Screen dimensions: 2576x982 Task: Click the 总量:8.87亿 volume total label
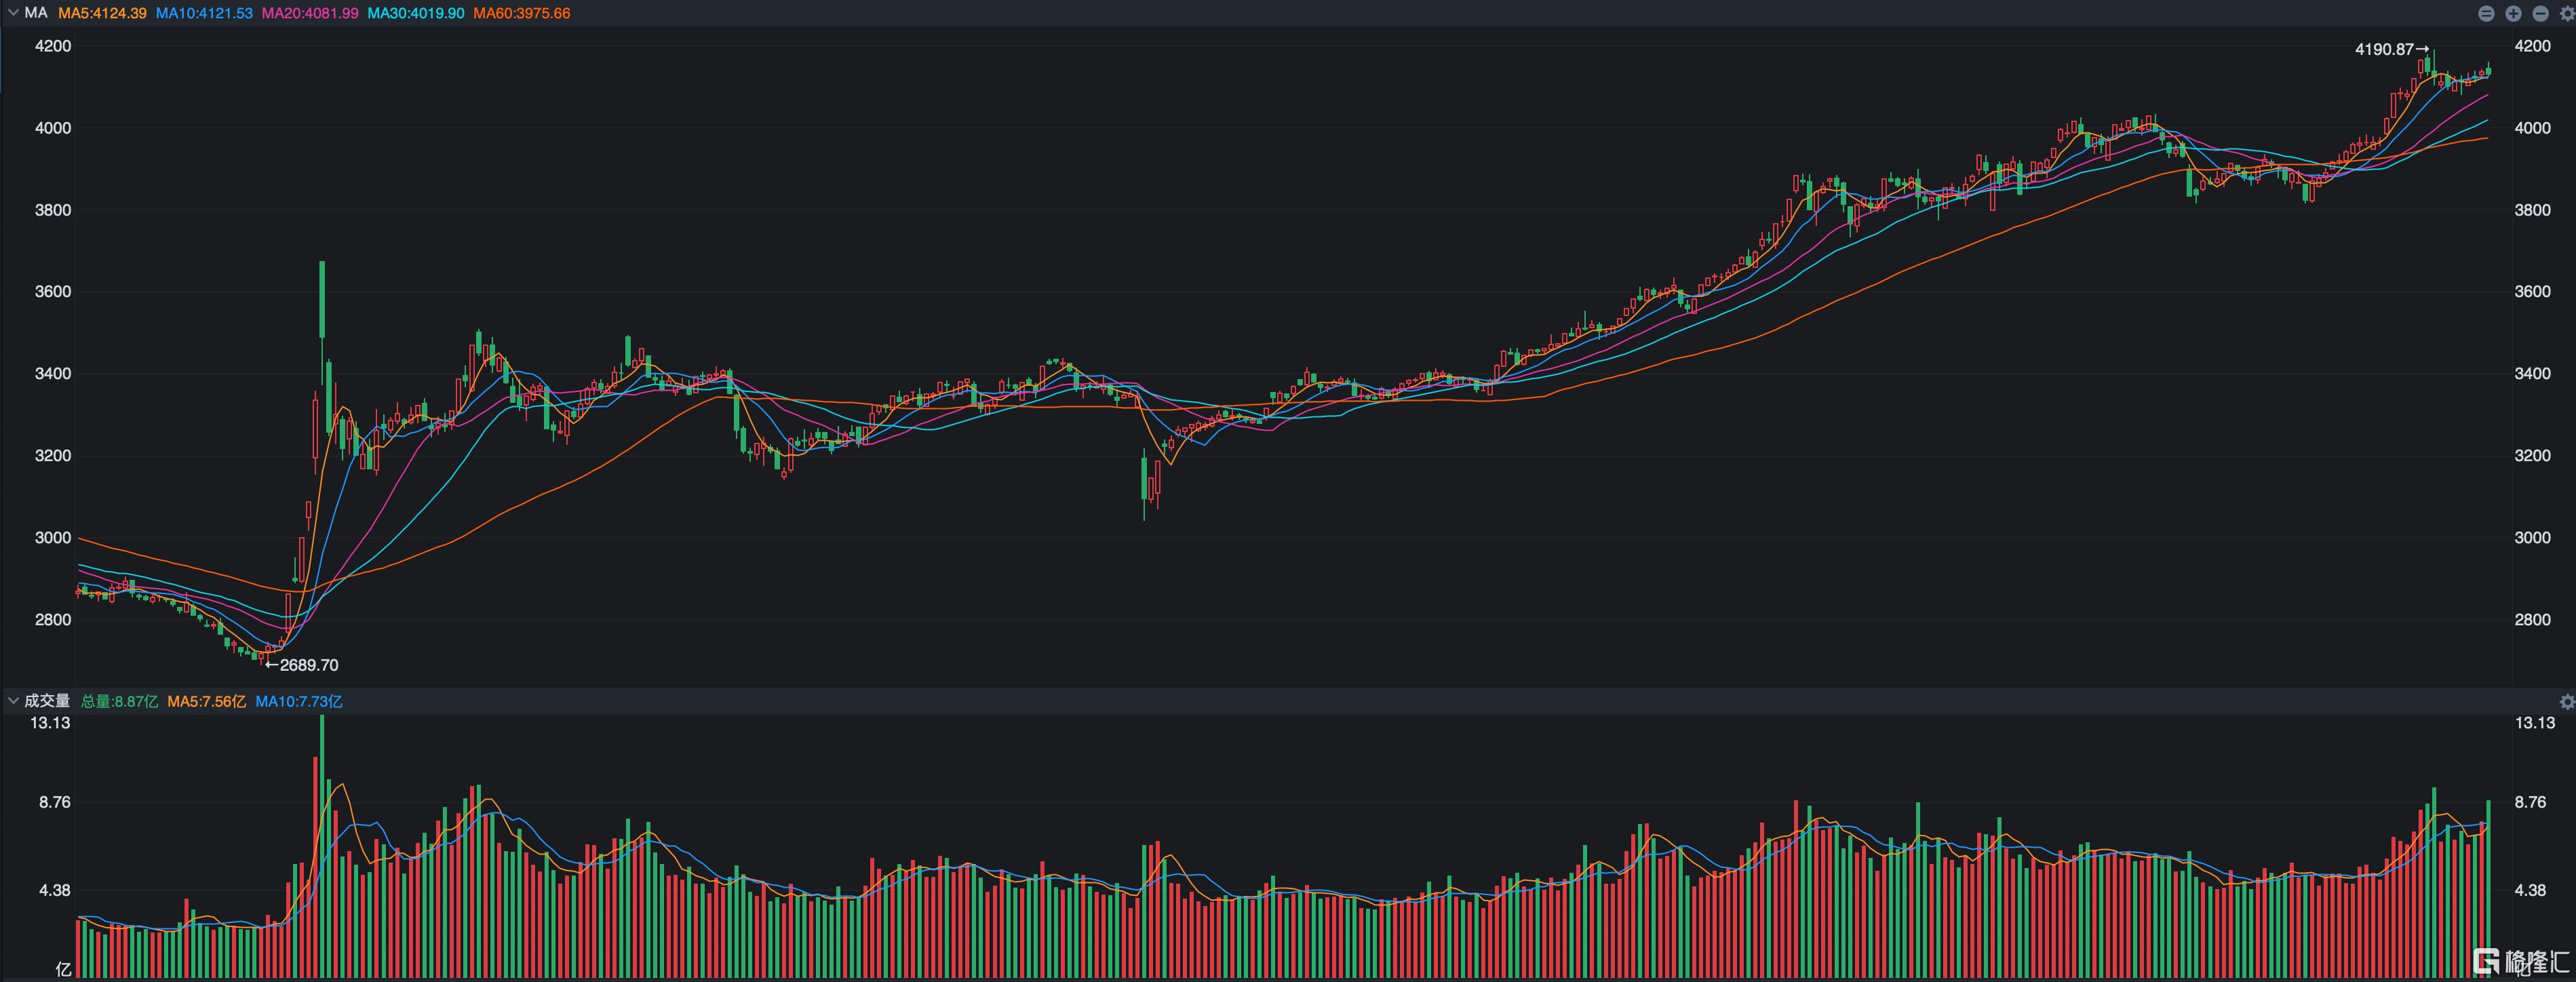click(x=119, y=702)
